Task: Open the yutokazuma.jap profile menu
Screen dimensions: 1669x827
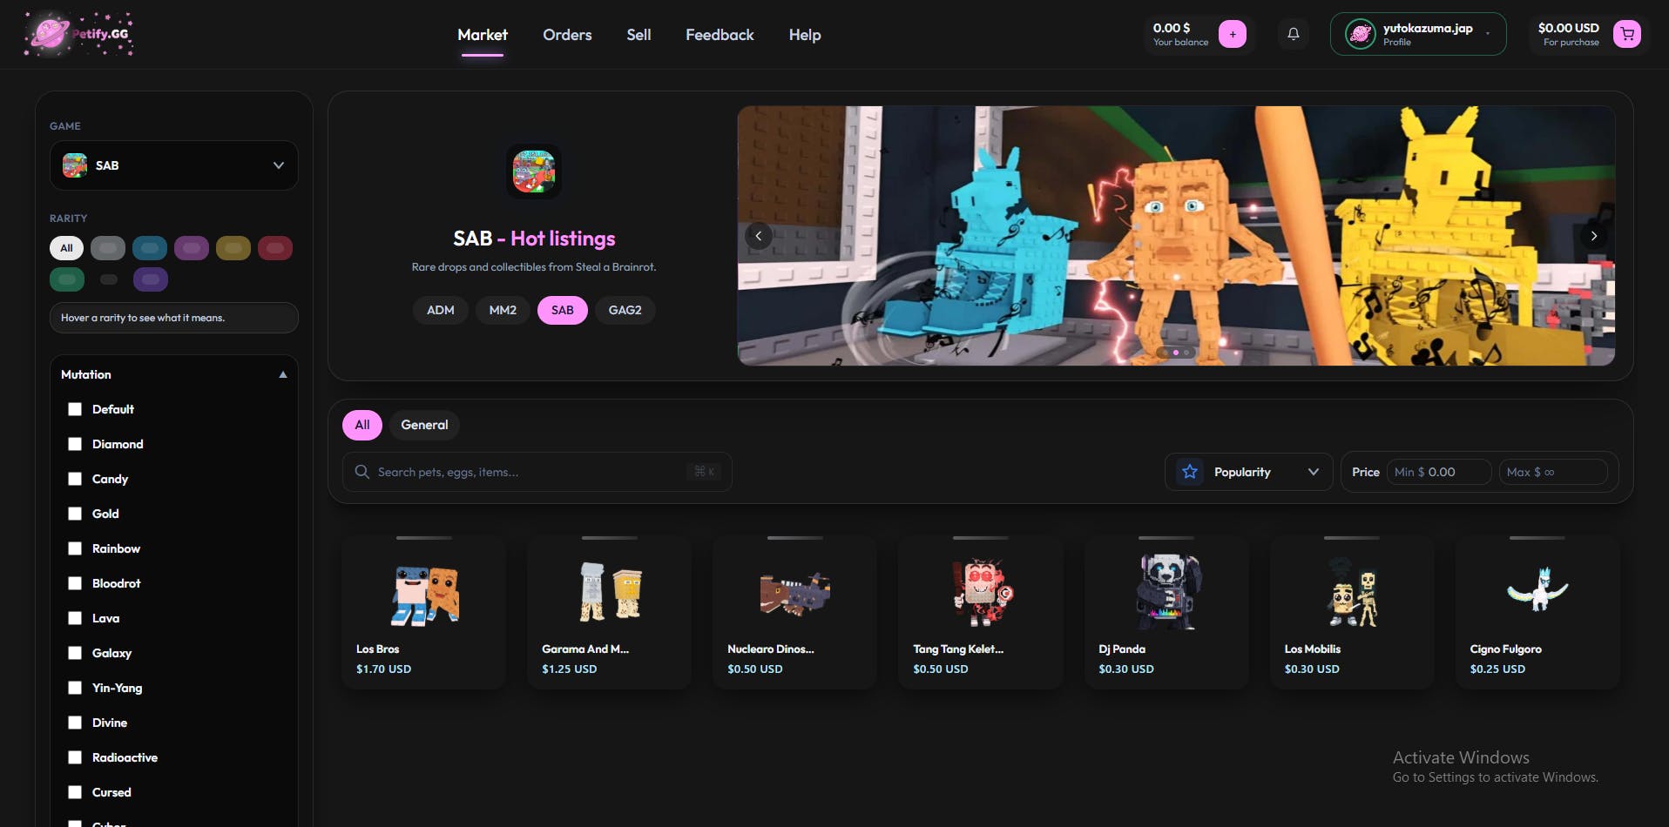Action: 1418,34
